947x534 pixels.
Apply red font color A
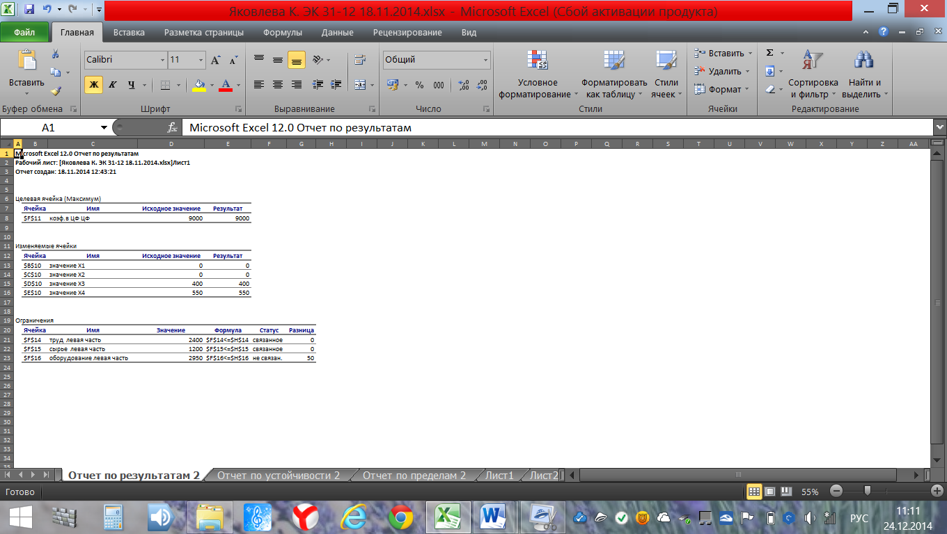(225, 85)
